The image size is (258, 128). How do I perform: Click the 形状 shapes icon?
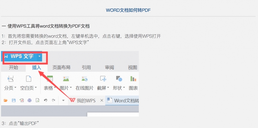click(119, 79)
